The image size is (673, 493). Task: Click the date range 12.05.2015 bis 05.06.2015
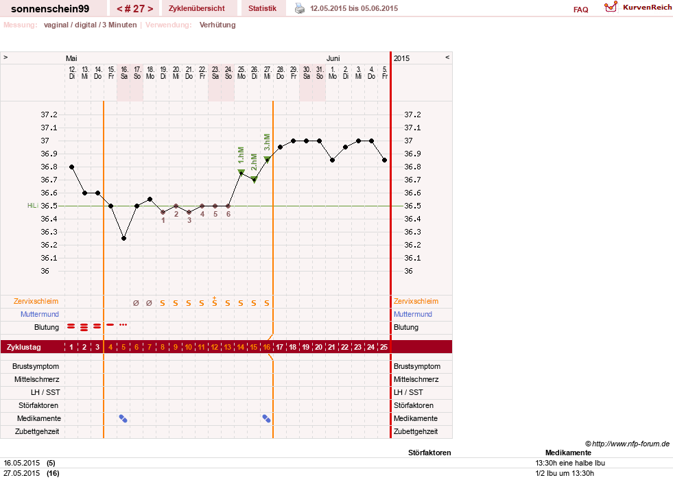354,8
